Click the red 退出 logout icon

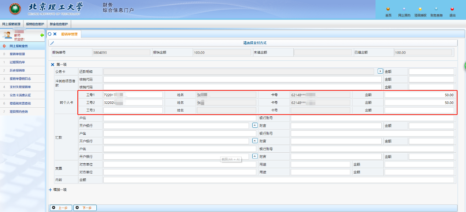click(x=452, y=10)
